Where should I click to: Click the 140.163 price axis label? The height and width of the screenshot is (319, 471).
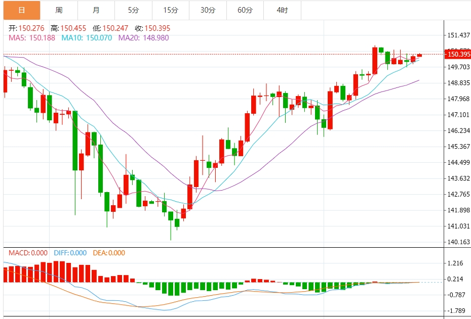458,242
